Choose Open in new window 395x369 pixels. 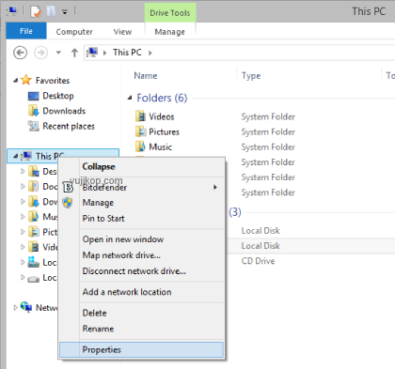[x=141, y=239]
